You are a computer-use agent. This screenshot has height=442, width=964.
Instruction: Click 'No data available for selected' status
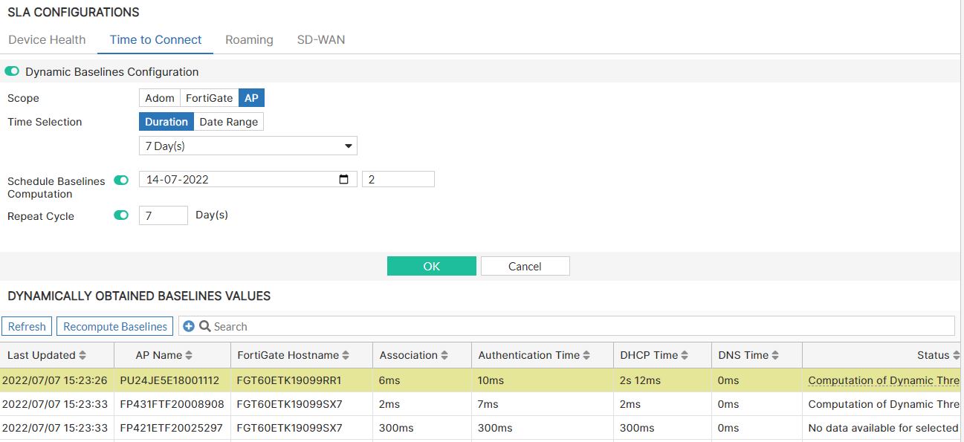(883, 428)
